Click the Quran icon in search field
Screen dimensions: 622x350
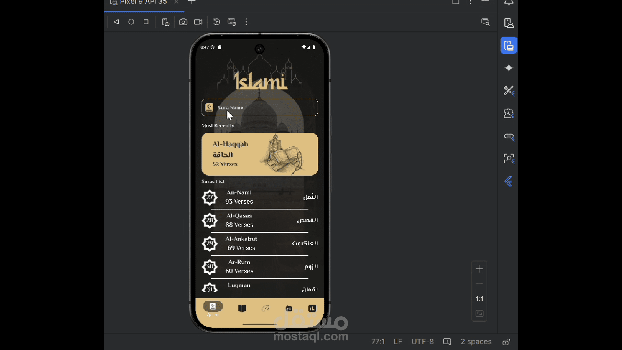coord(209,107)
